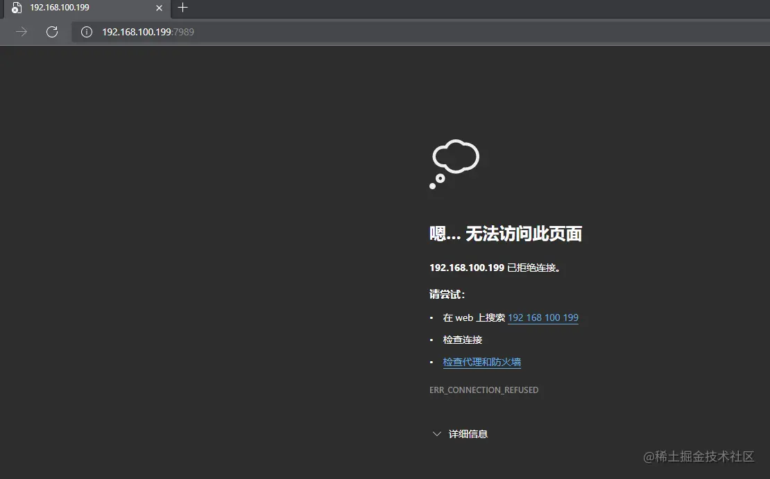
Task: Search the web for 192 168 100 199 link
Action: pos(543,317)
